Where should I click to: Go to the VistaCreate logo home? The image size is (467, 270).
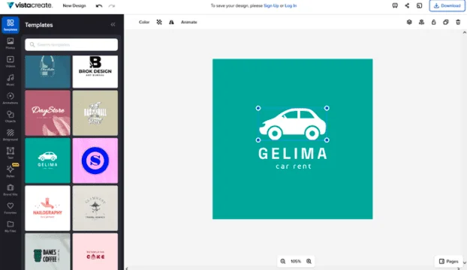29,5
